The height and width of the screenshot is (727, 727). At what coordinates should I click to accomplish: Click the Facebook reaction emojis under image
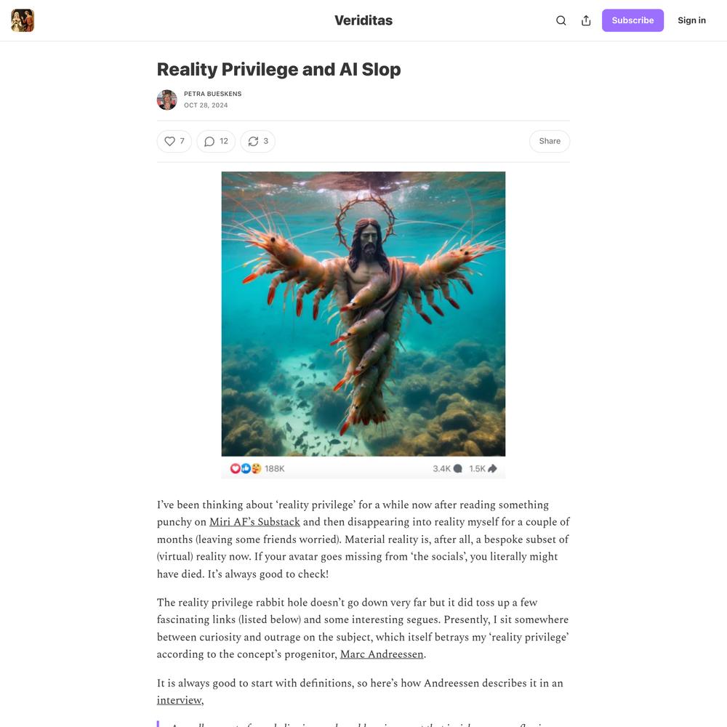(246, 468)
